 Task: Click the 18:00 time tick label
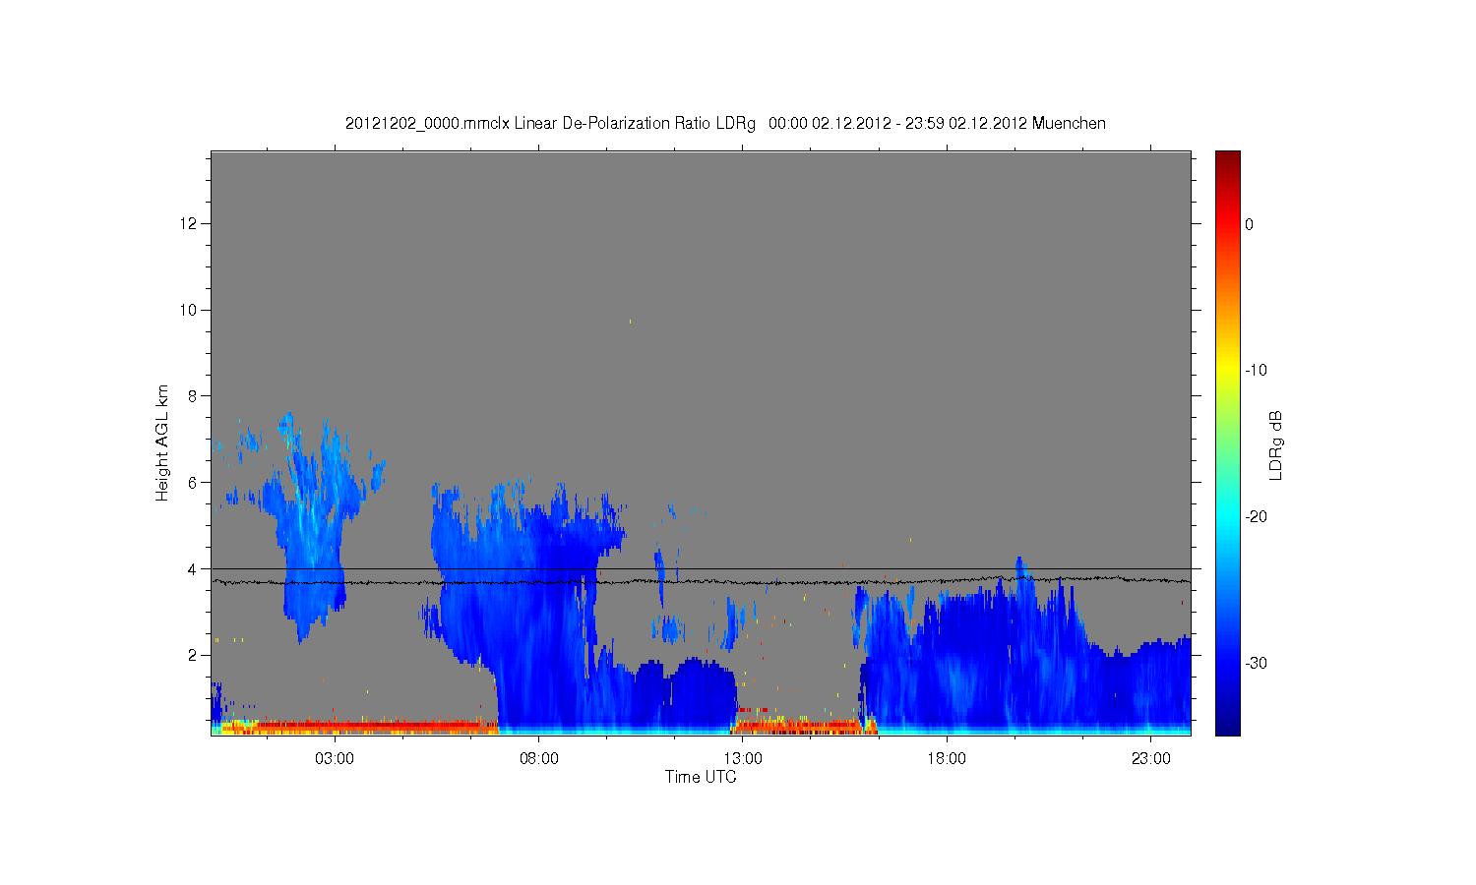(947, 759)
